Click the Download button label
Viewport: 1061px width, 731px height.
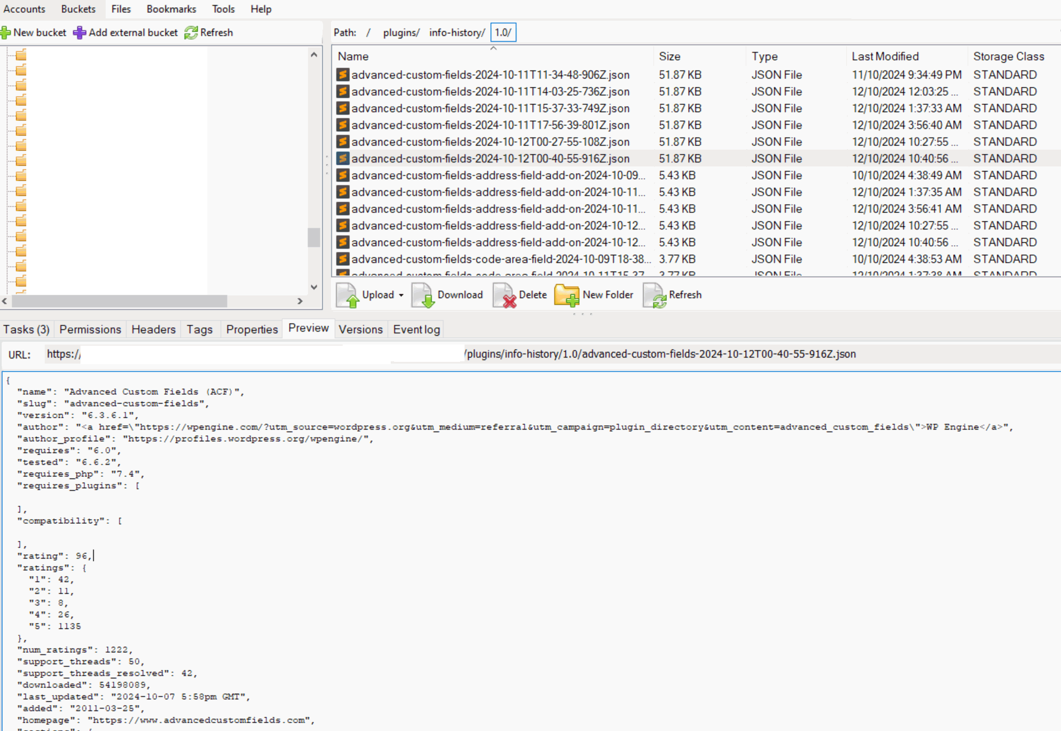pyautogui.click(x=460, y=295)
